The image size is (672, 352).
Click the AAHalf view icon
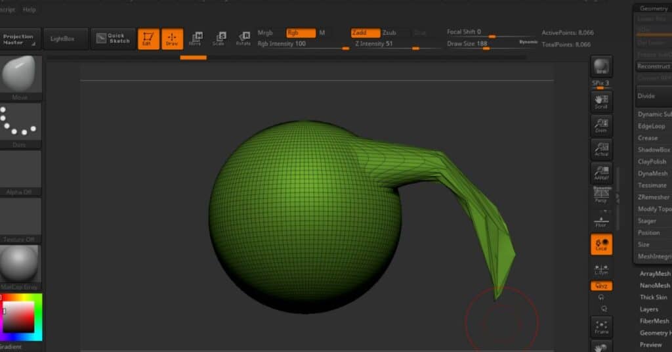pos(601,173)
